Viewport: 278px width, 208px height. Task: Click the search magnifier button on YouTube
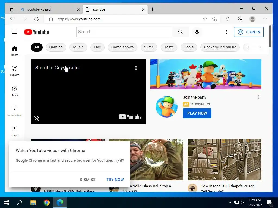coord(181,32)
